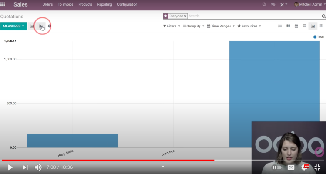
Task: Open the To Invoice menu
Action: tap(66, 4)
